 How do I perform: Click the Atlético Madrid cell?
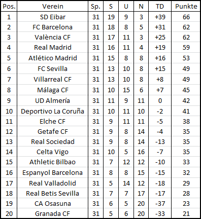click(53, 58)
